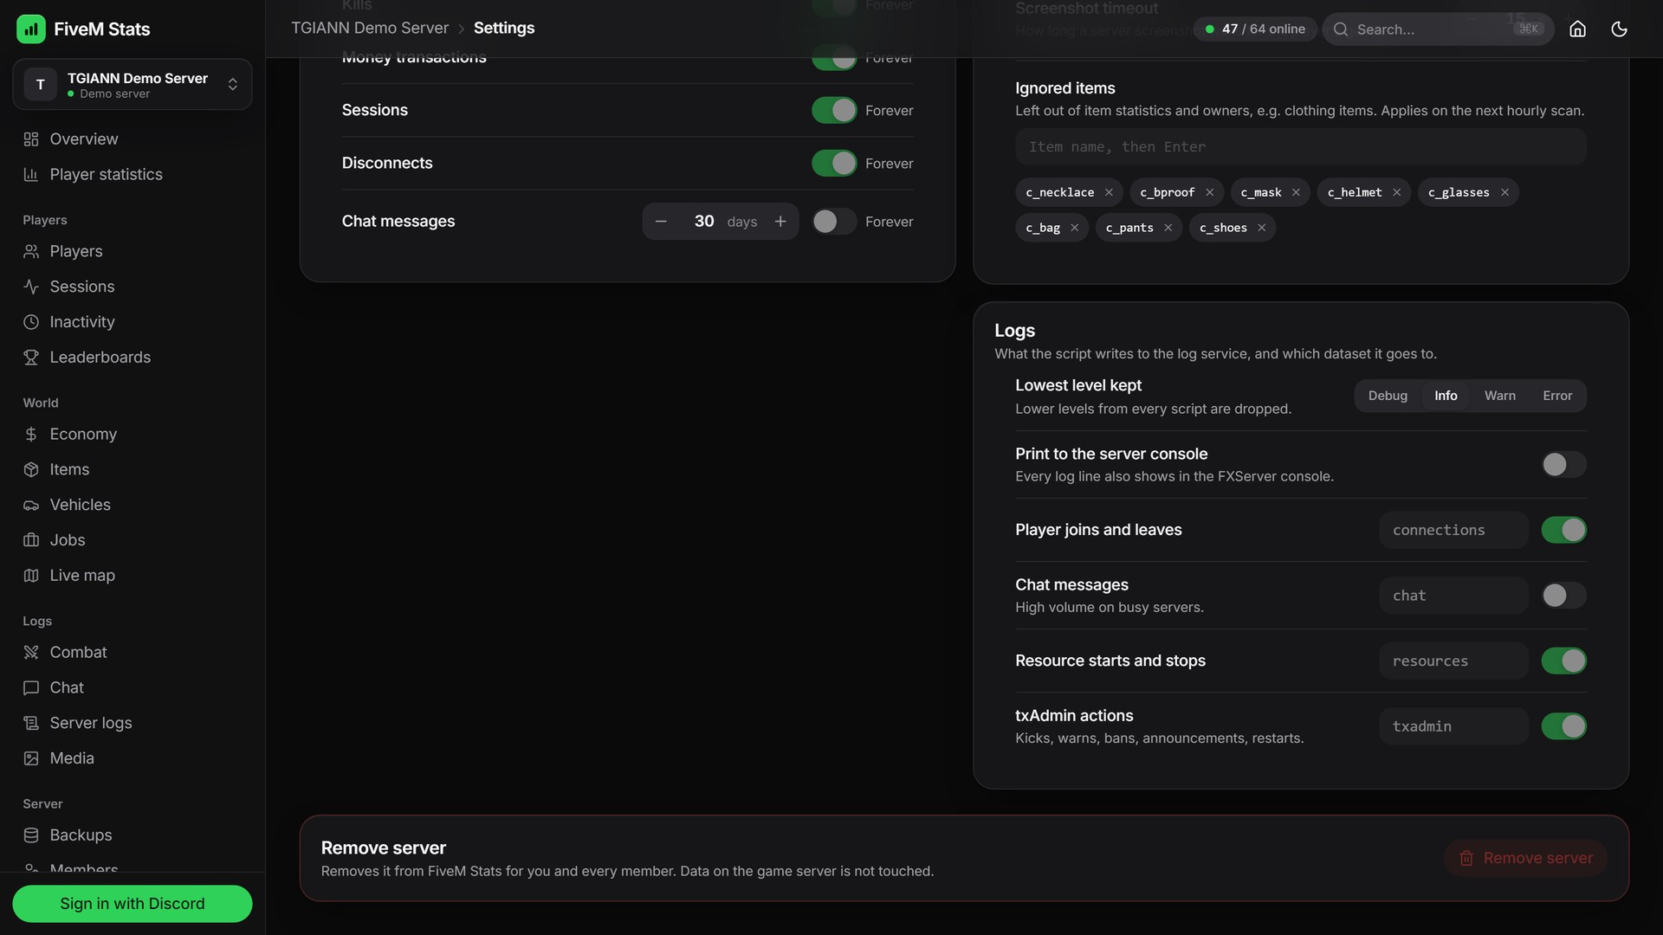Remove the c_shoes tag with its X
Viewport: 1663px width, 935px height.
(x=1261, y=228)
